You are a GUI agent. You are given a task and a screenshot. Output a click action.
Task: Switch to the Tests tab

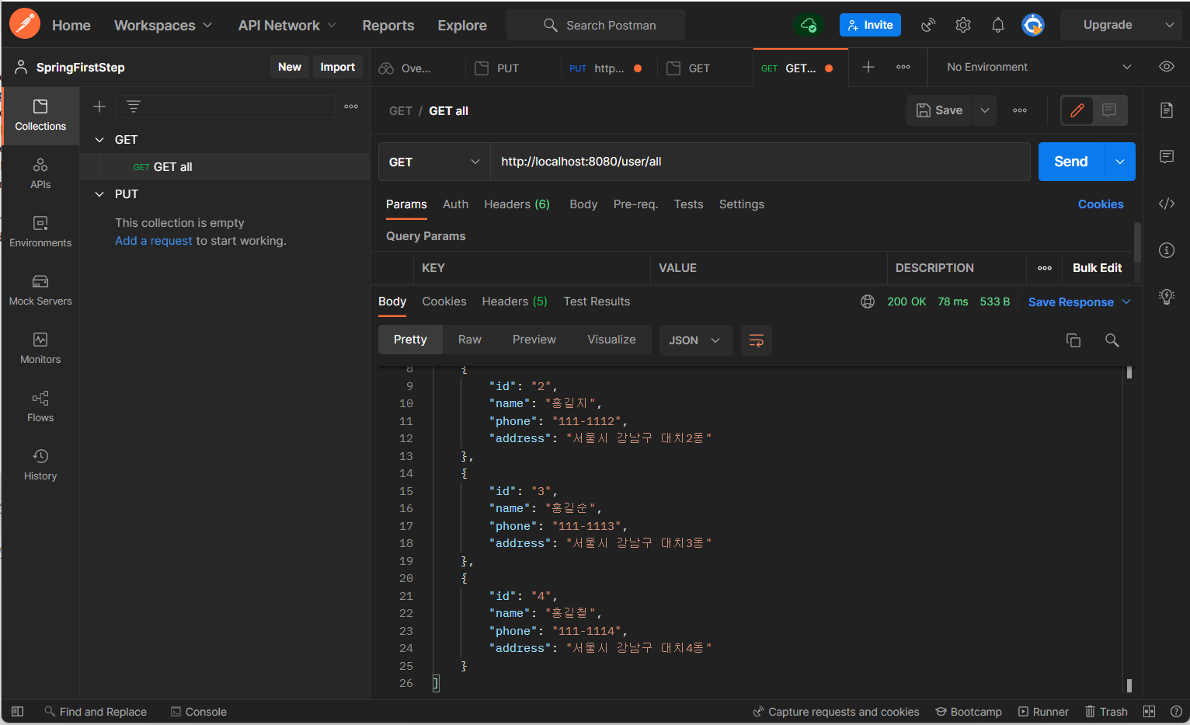(688, 204)
